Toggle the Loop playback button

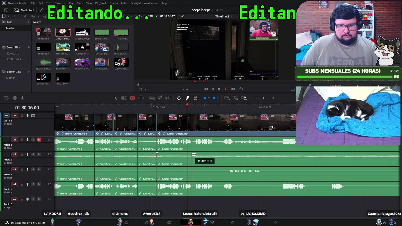click(241, 89)
